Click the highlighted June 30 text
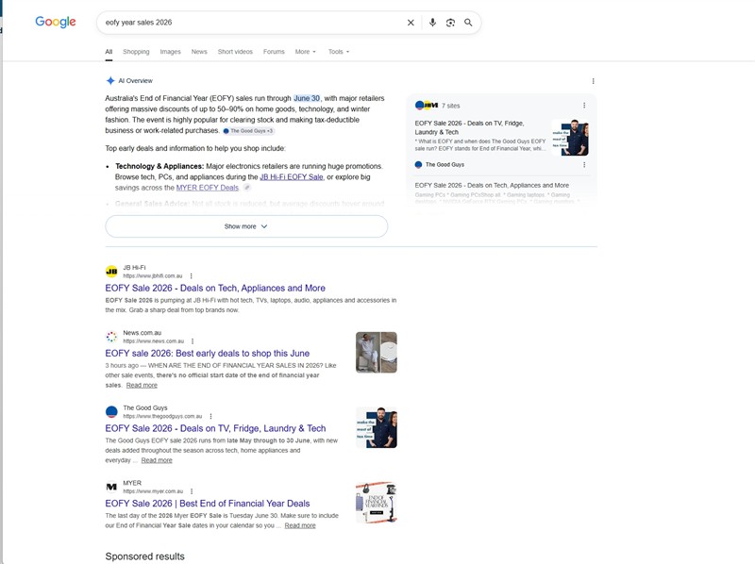 coord(307,98)
